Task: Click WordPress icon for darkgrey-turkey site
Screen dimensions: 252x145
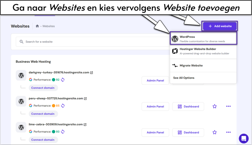Action: click(x=21, y=75)
